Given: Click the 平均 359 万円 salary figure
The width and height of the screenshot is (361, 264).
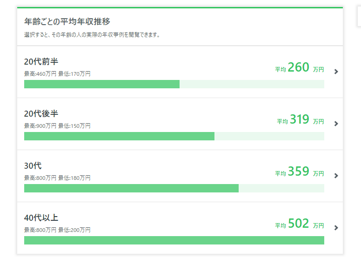Looking at the screenshot, I should tap(300, 172).
